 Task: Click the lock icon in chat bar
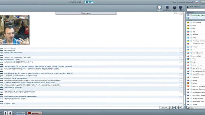point(183,108)
